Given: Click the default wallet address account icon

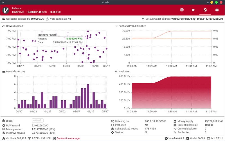Looking at the screenshot, I should pos(143,19).
